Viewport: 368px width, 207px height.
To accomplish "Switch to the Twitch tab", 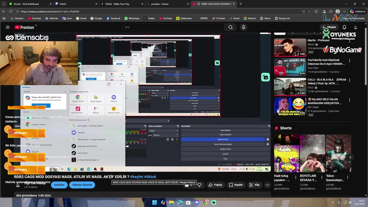I will point(76,4).
